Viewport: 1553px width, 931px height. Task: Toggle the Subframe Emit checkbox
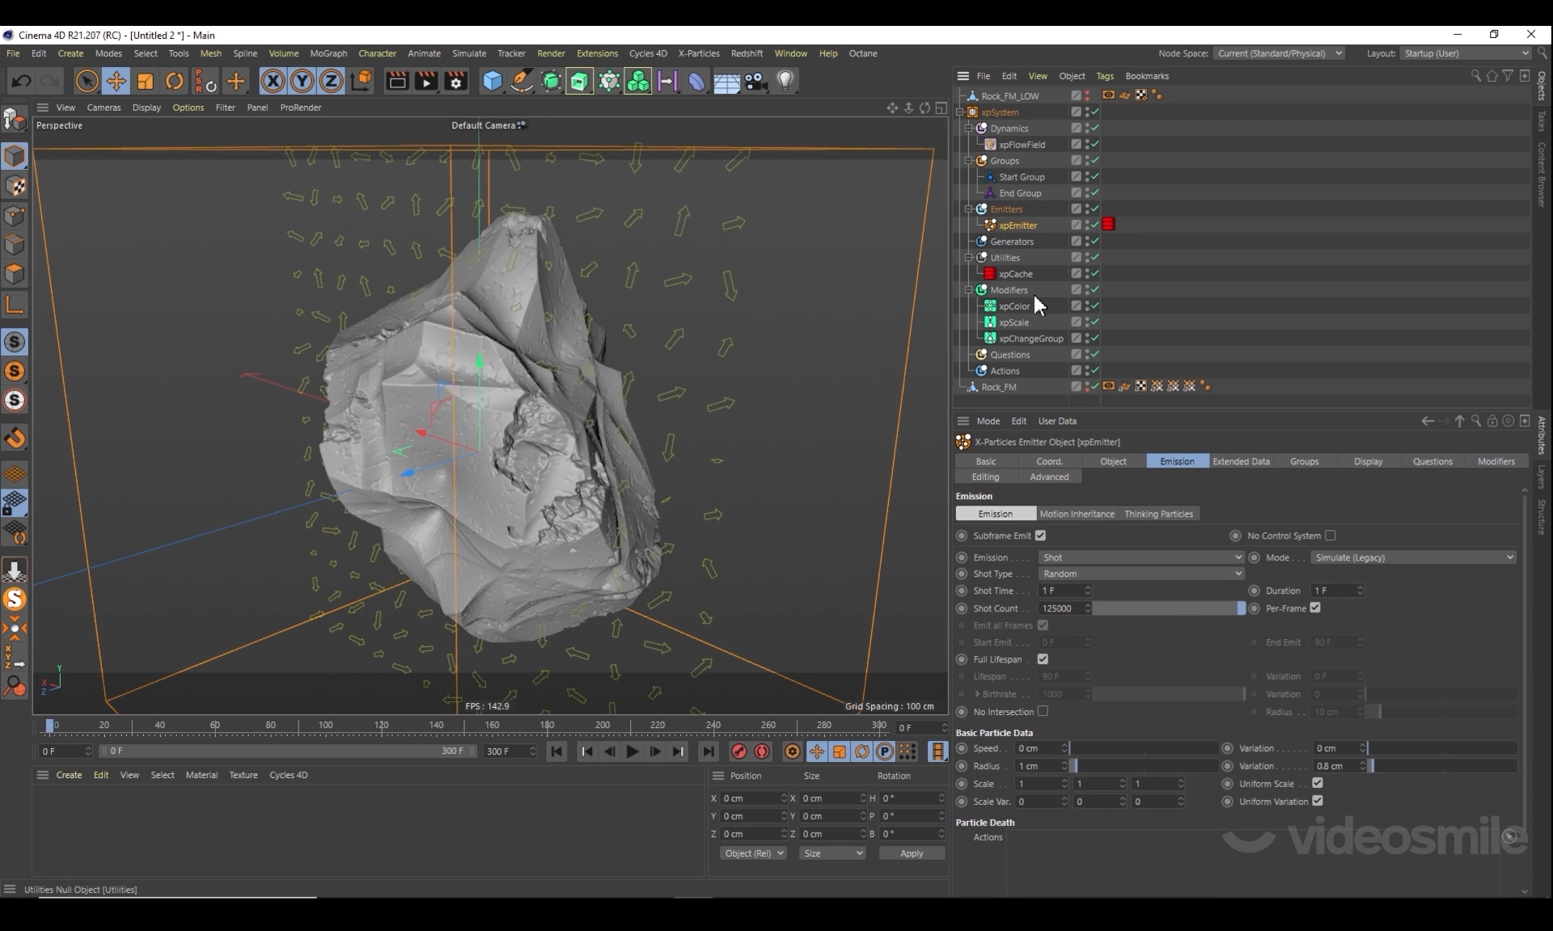(x=1041, y=535)
